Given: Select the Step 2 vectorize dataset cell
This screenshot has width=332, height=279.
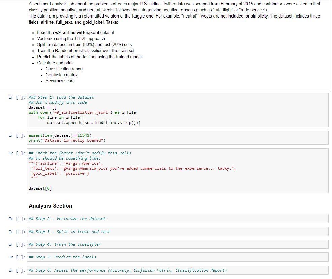Looking at the screenshot, I should pyautogui.click(x=135, y=218).
